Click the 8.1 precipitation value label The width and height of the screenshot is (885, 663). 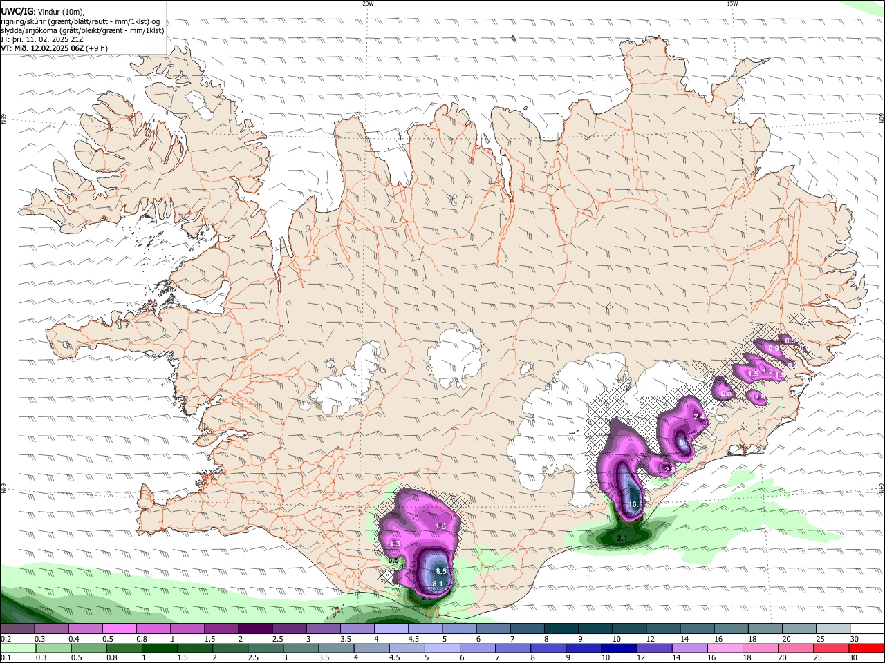coord(438,584)
